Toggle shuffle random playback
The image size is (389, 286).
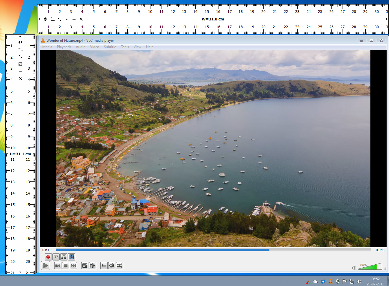(x=120, y=266)
